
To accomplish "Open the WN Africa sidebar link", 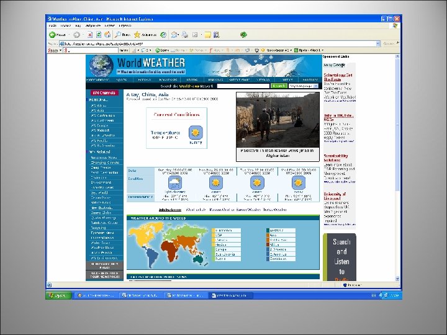I will point(98,105).
